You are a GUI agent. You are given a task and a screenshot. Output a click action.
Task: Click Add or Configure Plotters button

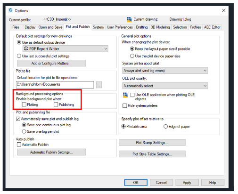coord(51,63)
